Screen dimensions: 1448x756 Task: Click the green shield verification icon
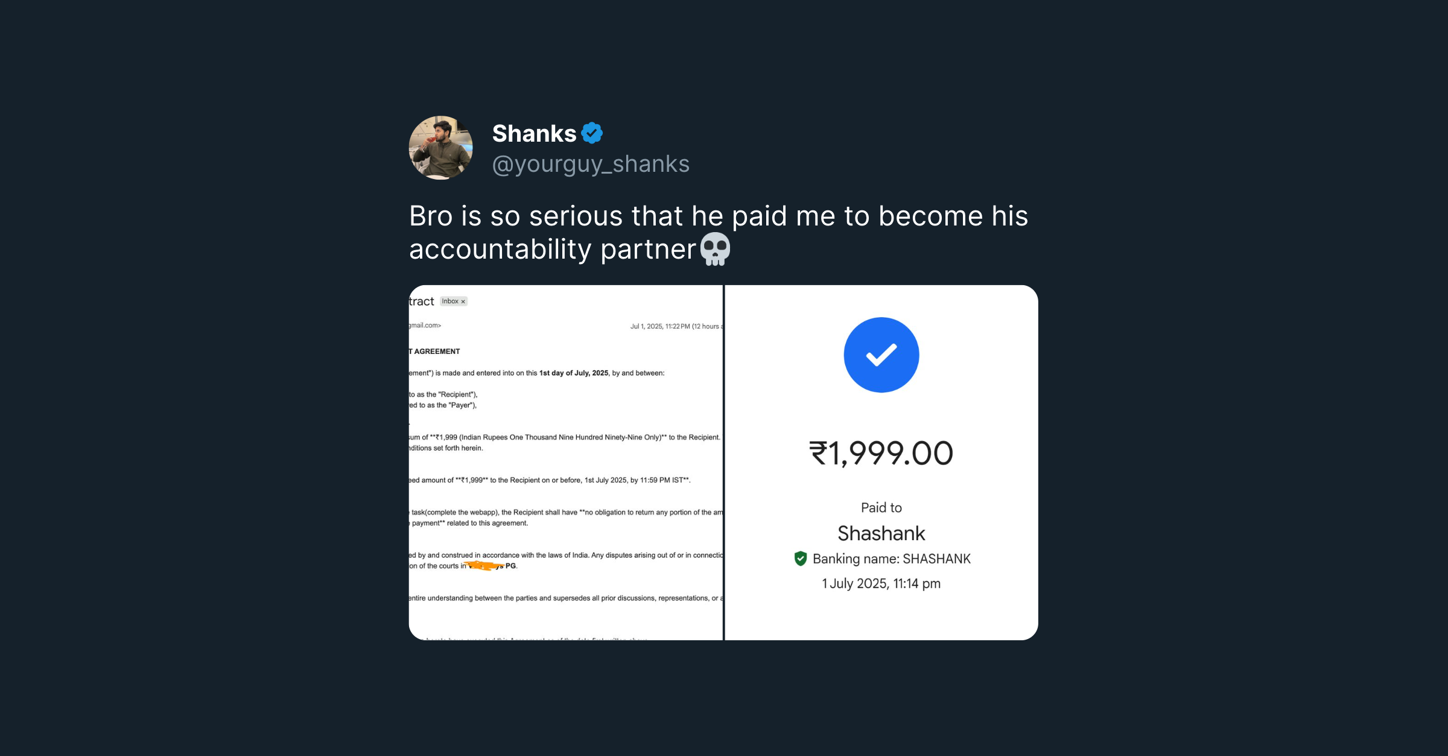point(801,559)
